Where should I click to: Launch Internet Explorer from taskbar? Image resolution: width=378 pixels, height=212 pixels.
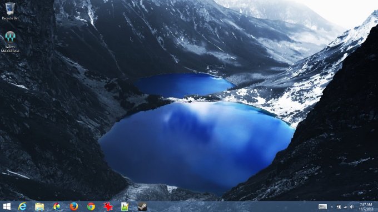22,206
